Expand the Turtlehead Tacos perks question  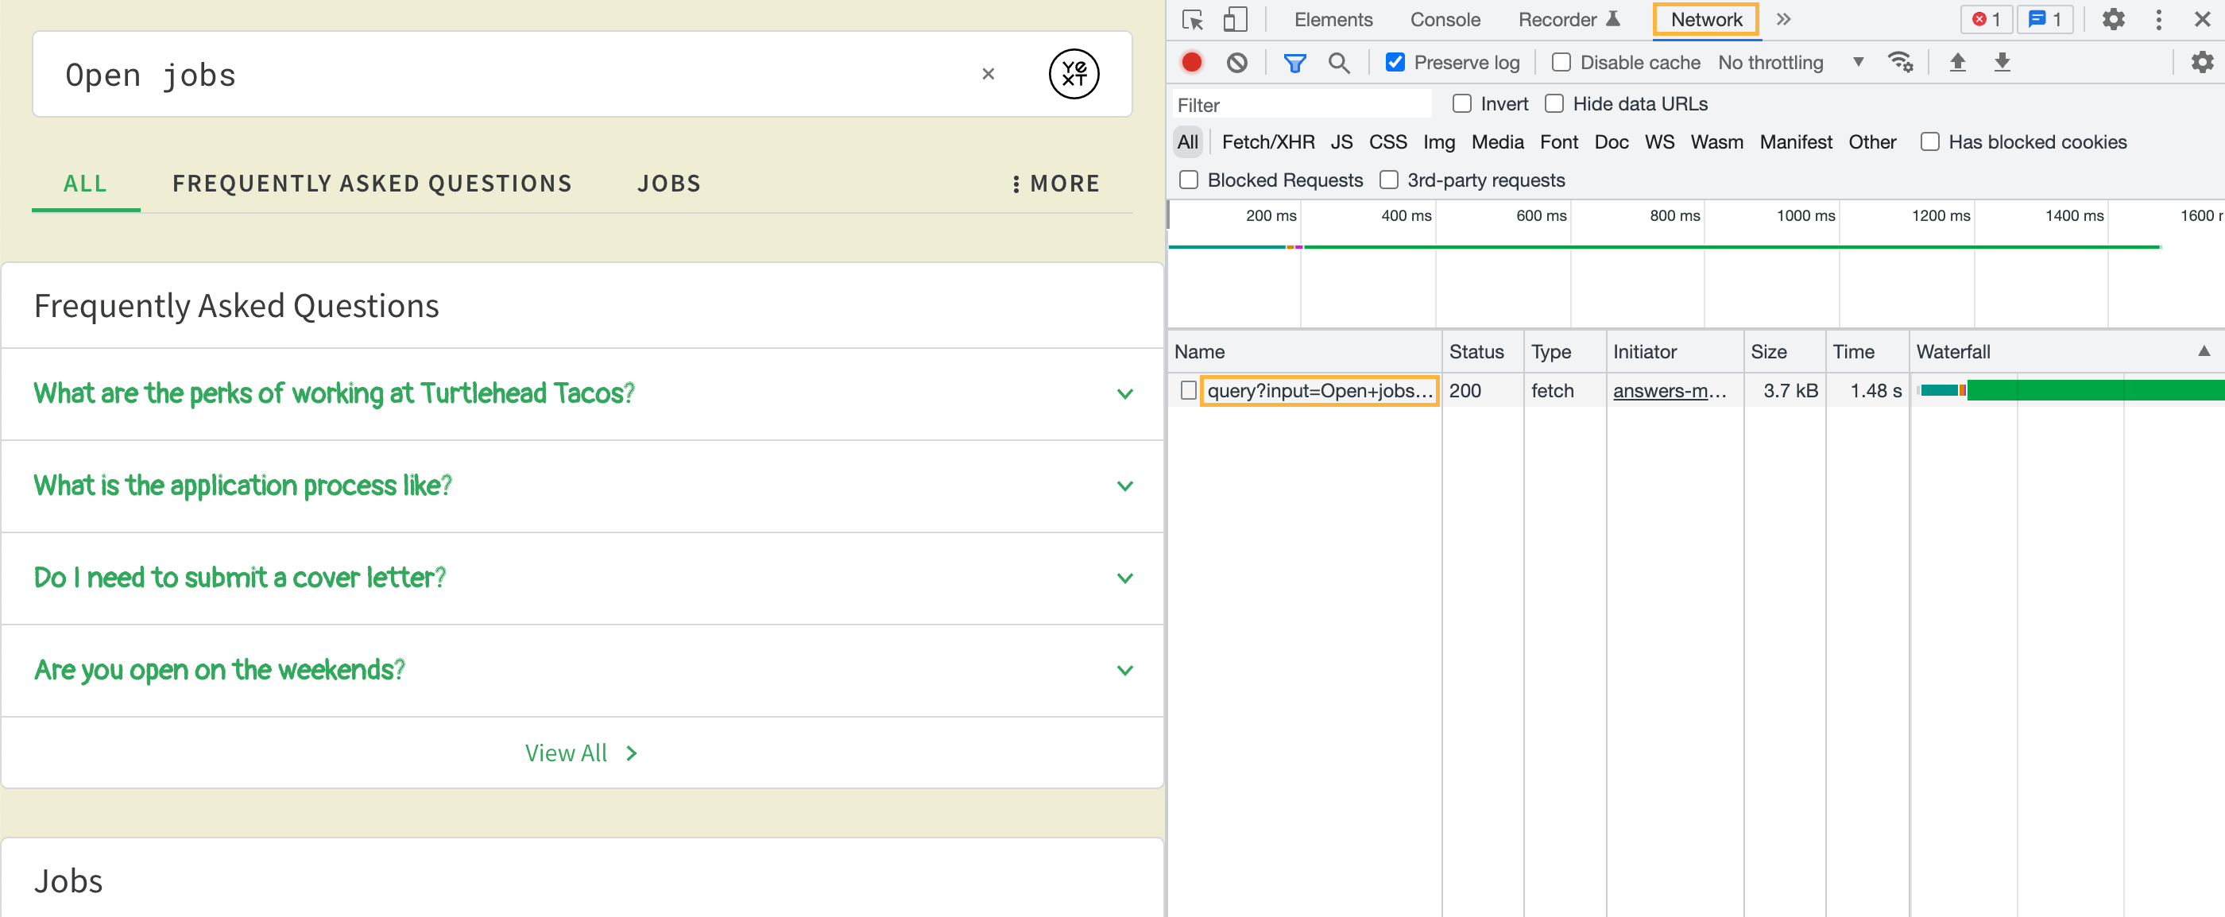(582, 394)
